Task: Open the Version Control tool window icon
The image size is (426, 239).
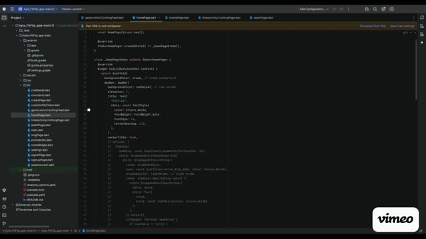Action: (4, 223)
